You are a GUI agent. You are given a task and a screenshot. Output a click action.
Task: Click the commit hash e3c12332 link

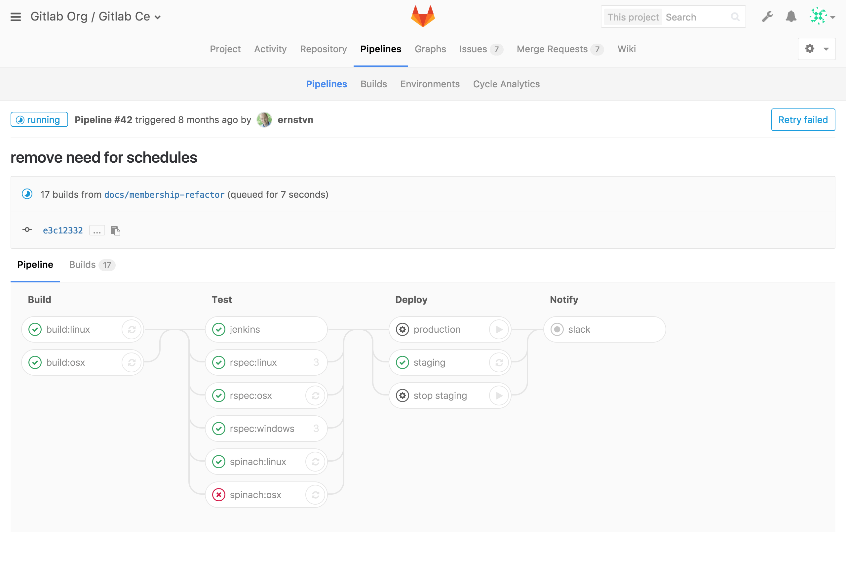[63, 230]
